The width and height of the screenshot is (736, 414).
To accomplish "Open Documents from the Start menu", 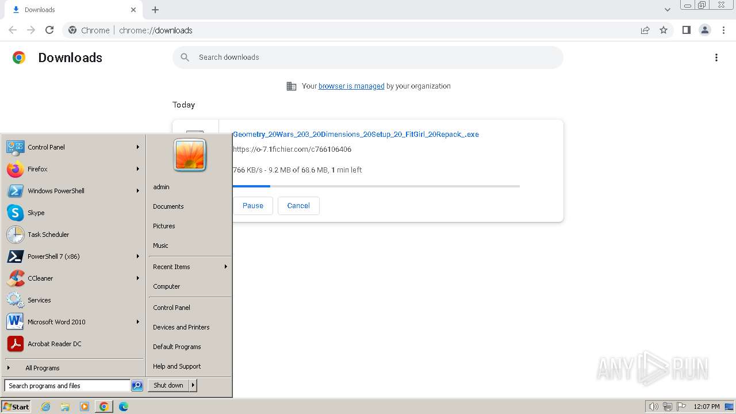I will [x=168, y=206].
